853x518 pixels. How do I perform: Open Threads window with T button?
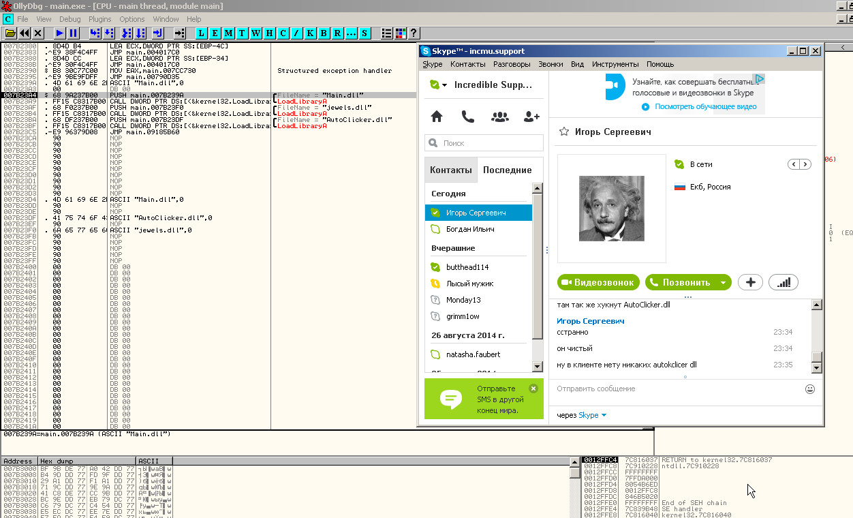pyautogui.click(x=243, y=33)
